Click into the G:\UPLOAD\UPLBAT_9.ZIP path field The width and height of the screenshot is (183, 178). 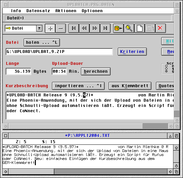tap(59, 52)
